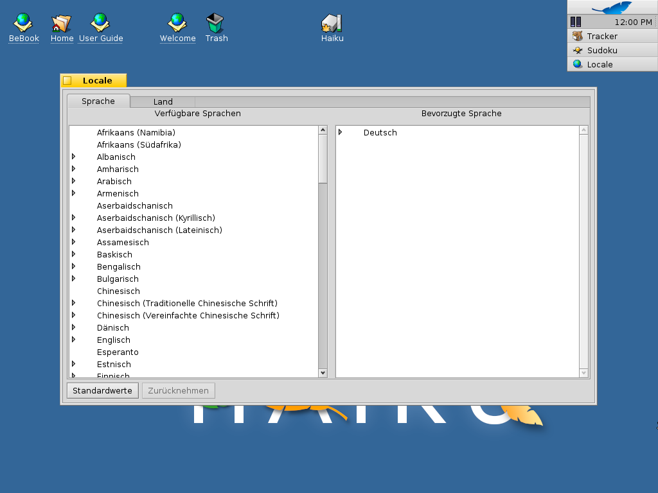Click the 12:00 PM clock

pos(633,22)
